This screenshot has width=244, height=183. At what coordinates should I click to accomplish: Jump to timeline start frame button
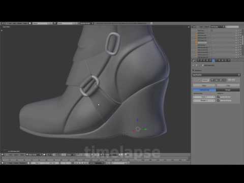tap(75, 163)
